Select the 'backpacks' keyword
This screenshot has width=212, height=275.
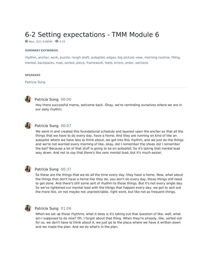point(46,63)
